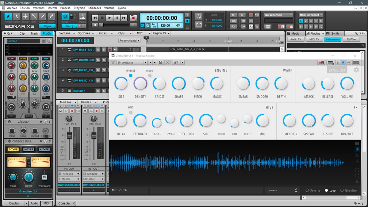The width and height of the screenshot is (368, 207).
Task: Return to project start button
Action: tap(95, 25)
